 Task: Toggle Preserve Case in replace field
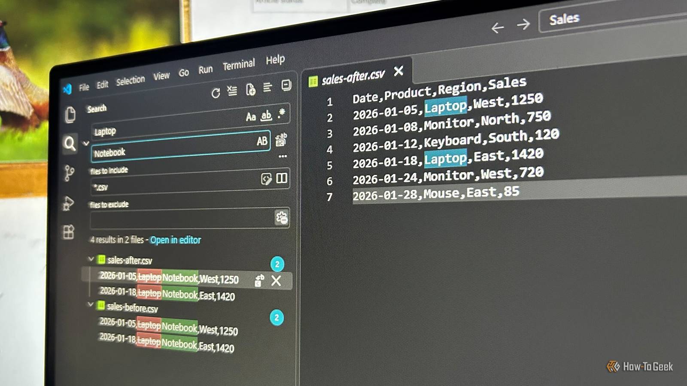point(262,141)
